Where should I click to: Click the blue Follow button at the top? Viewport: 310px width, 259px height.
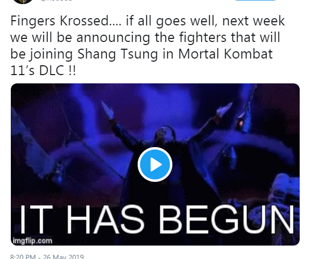tap(255, 1)
